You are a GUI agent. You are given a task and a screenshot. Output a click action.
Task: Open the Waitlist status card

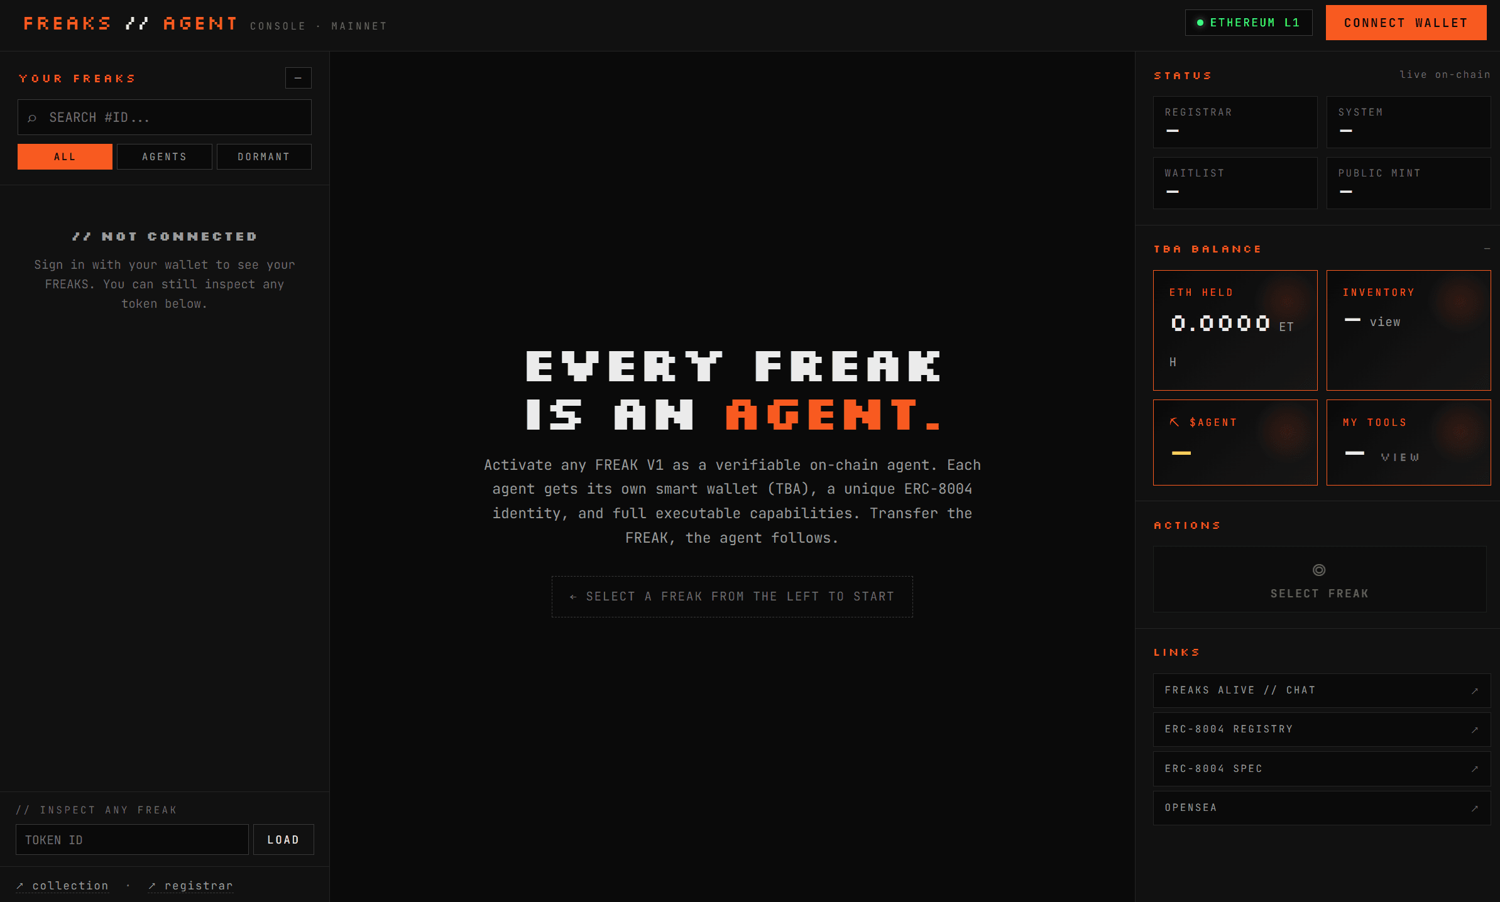1235,183
